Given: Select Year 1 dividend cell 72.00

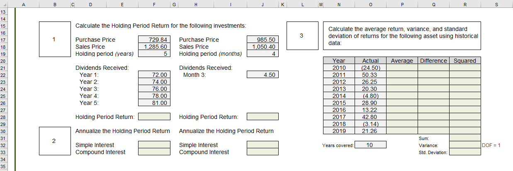Looking at the screenshot, I should pyautogui.click(x=154, y=75).
